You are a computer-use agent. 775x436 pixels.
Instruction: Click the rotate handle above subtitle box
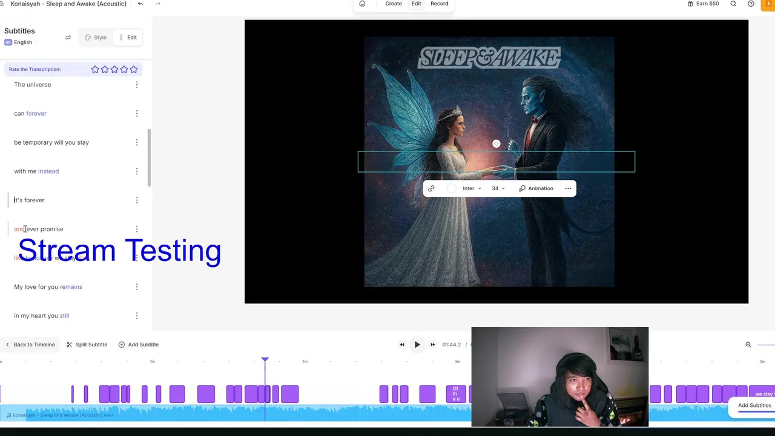pyautogui.click(x=496, y=144)
